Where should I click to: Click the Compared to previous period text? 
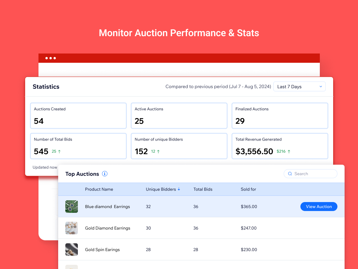[218, 87]
